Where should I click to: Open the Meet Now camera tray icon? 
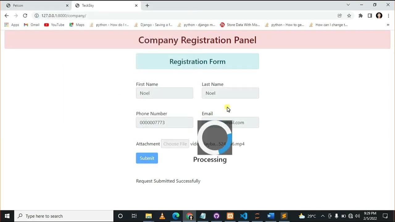(330, 216)
